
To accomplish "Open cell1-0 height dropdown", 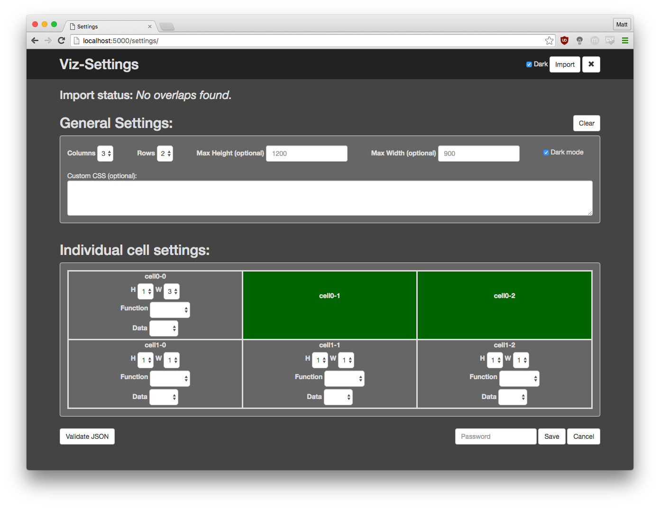I will point(146,360).
